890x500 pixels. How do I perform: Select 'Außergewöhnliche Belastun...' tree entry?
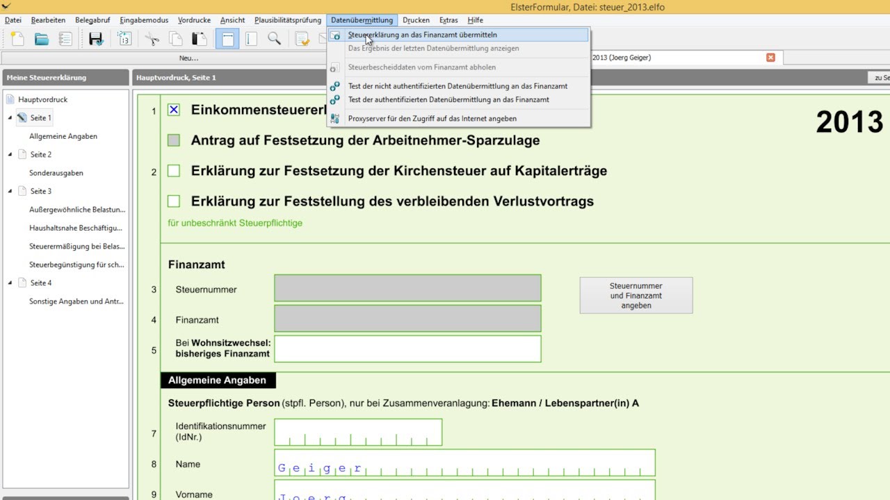tap(77, 210)
